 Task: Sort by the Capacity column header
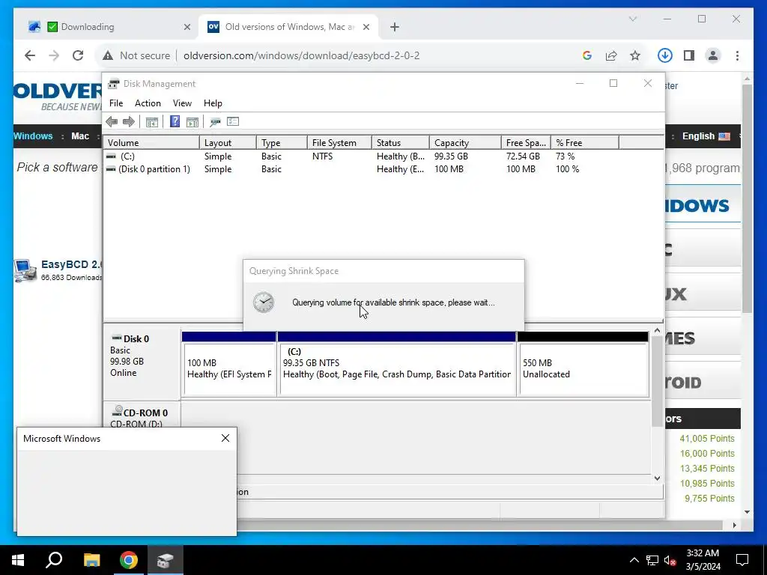point(464,143)
